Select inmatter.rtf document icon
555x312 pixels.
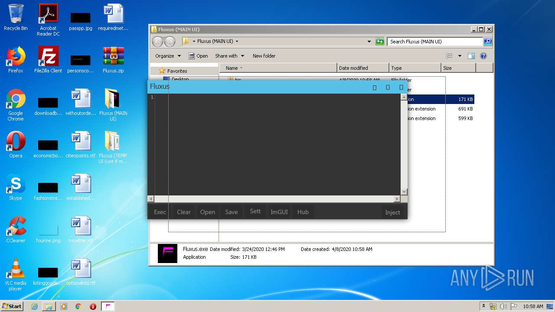81,230
